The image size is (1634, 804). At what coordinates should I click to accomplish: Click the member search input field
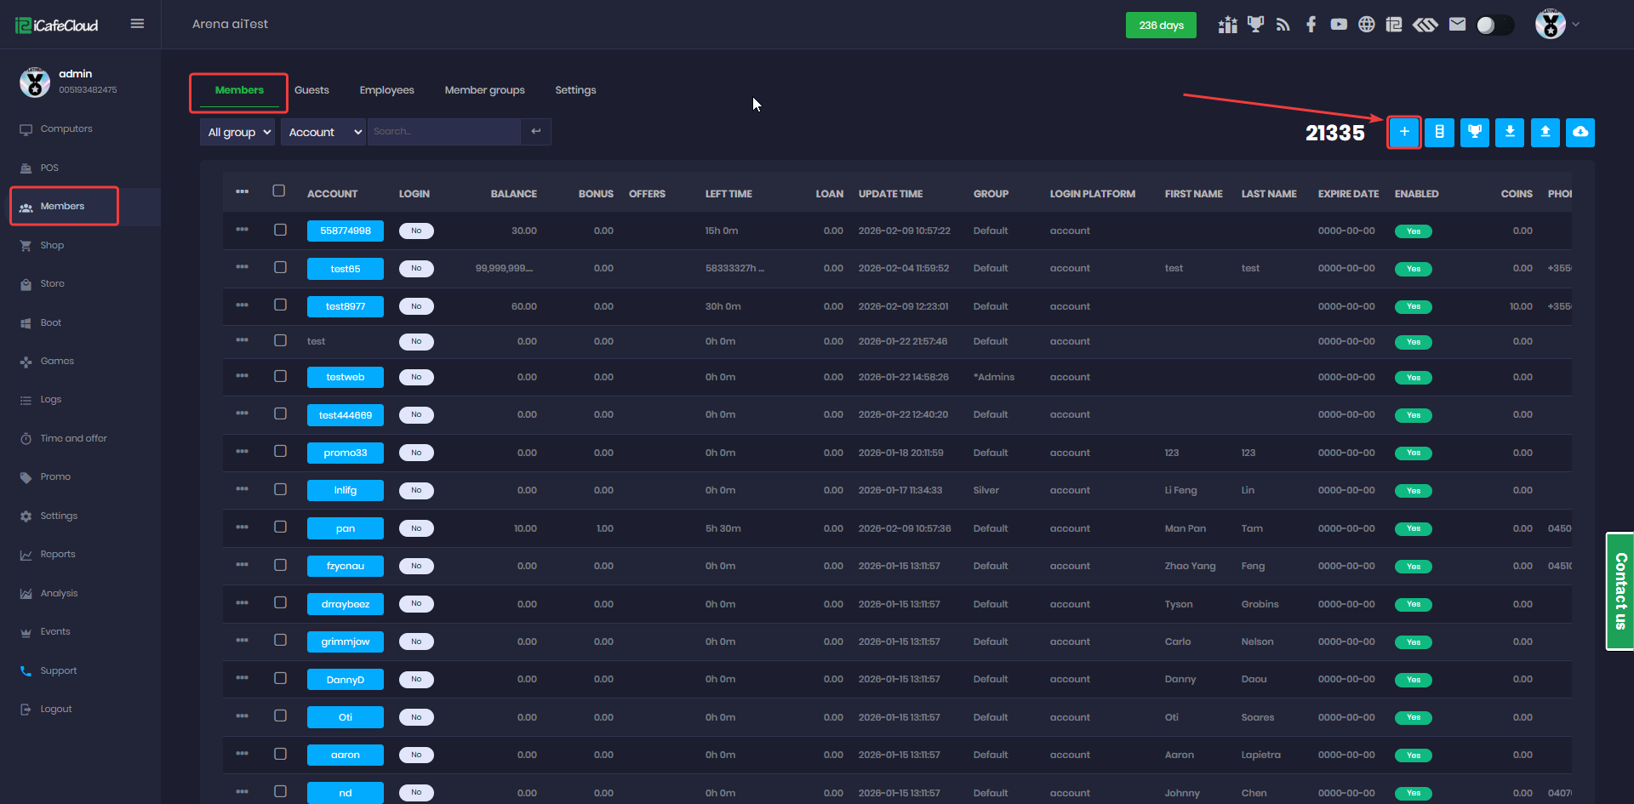tap(443, 132)
